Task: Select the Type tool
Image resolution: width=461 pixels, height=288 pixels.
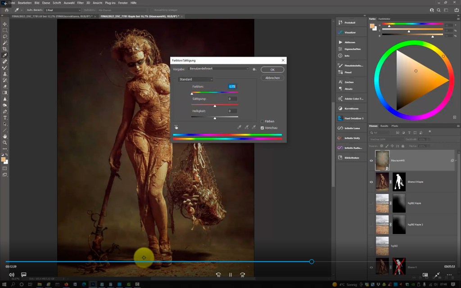Action: [5, 117]
